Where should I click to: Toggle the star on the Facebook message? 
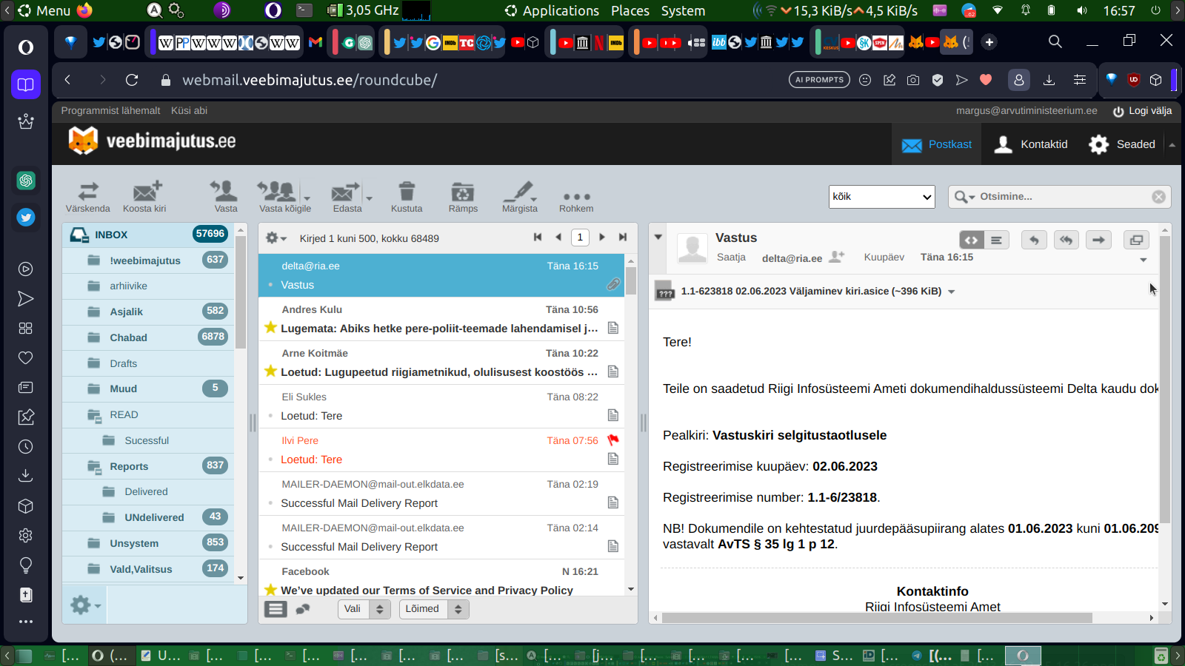click(x=270, y=590)
